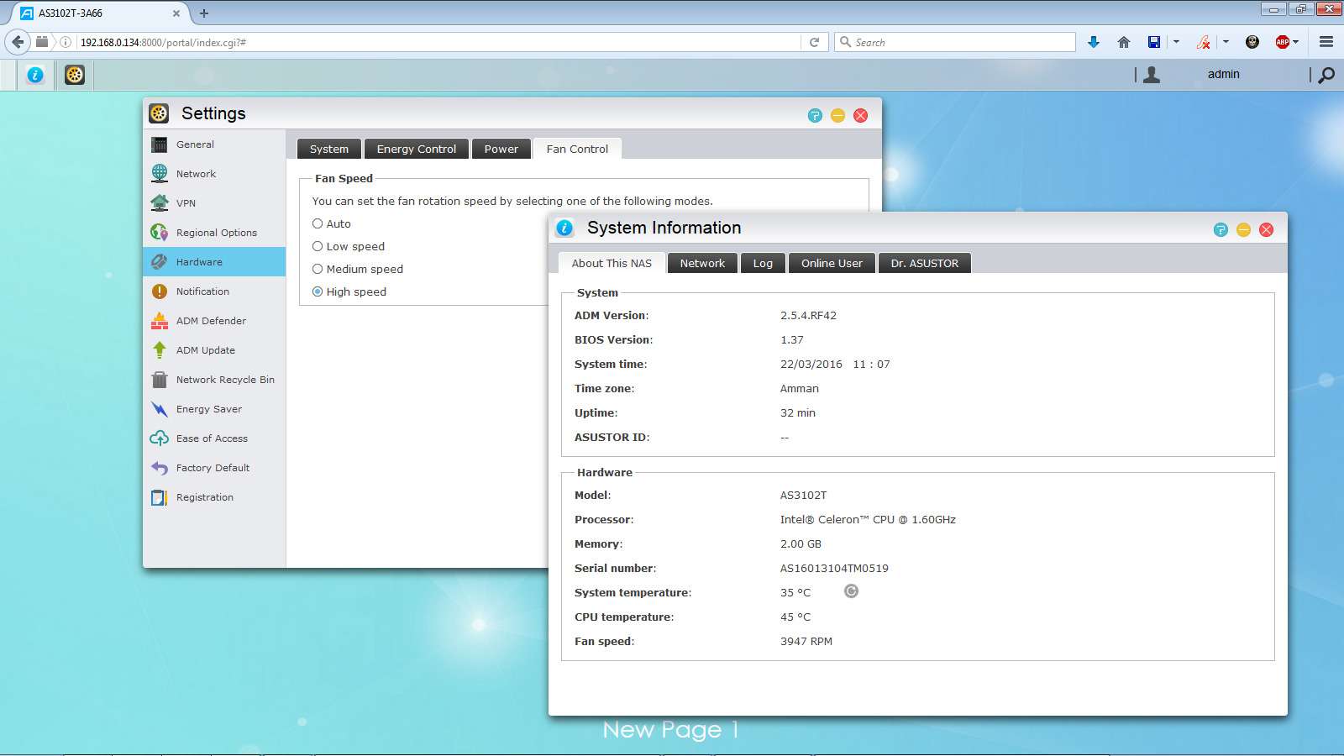Switch to the Log tab
The image size is (1344, 756).
[x=763, y=263]
